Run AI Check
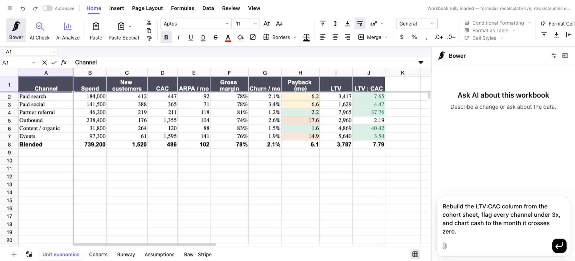 [40, 30]
